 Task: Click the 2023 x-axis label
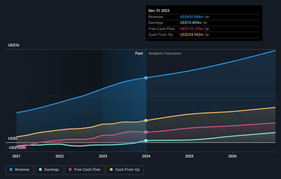(103, 156)
